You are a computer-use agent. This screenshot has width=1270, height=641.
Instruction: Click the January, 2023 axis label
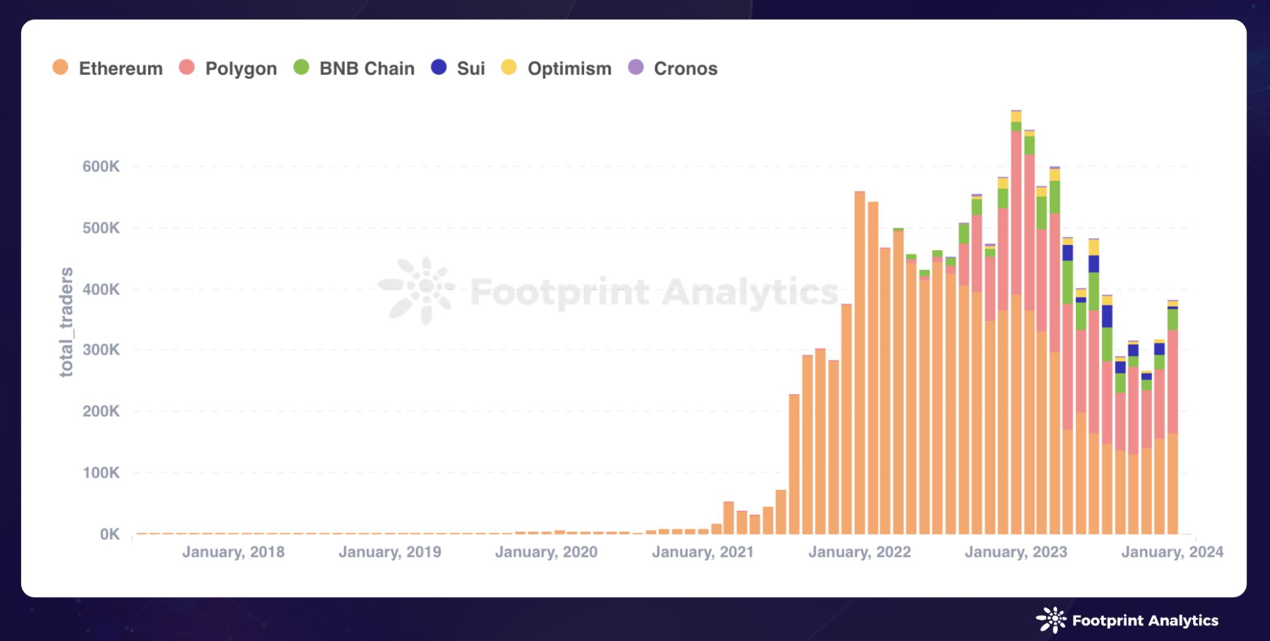1016,552
